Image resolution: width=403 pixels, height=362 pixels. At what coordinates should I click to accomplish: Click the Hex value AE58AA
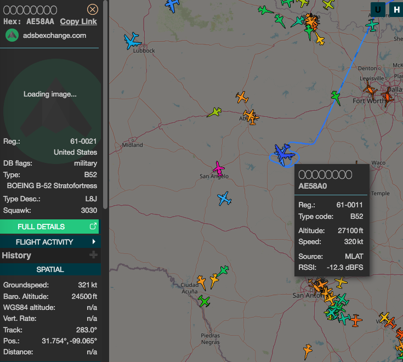tap(40, 21)
